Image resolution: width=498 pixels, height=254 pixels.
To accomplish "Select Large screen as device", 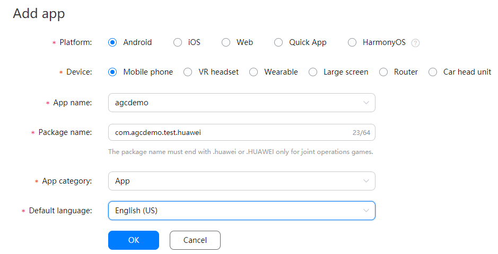I will [313, 72].
